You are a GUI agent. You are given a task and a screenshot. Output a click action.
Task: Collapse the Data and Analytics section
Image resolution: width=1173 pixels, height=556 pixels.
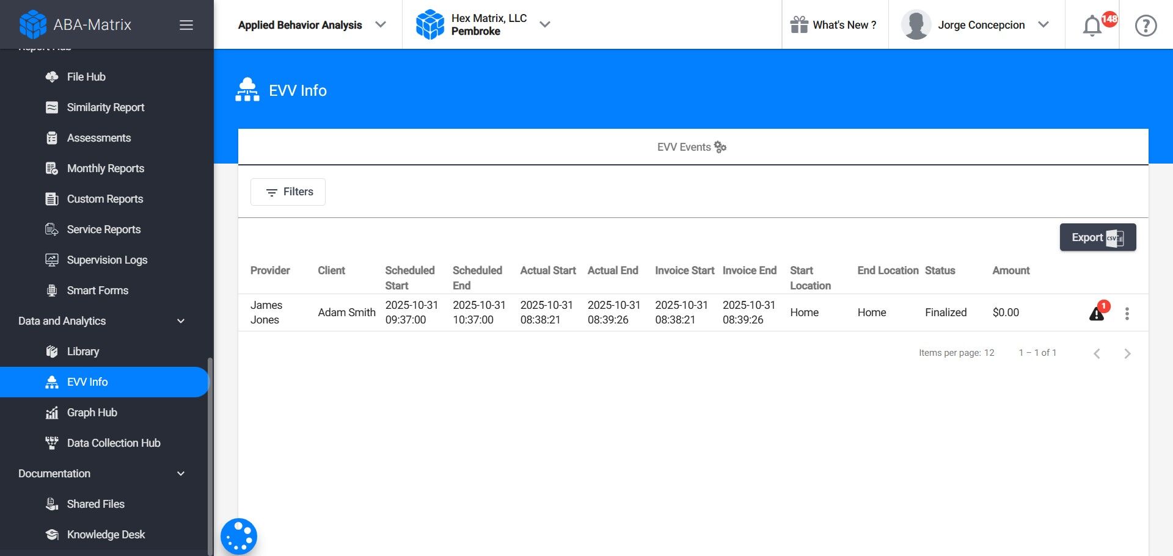[181, 321]
